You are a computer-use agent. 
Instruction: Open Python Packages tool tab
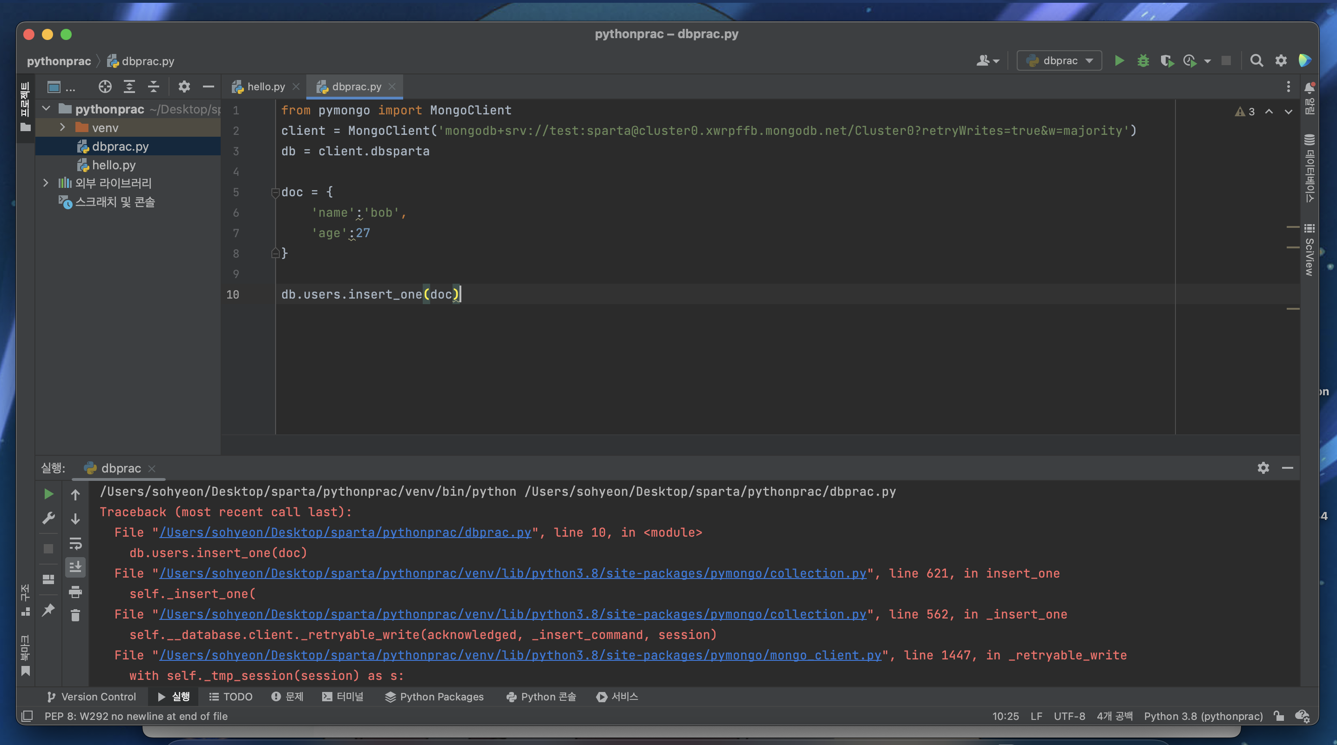click(434, 697)
